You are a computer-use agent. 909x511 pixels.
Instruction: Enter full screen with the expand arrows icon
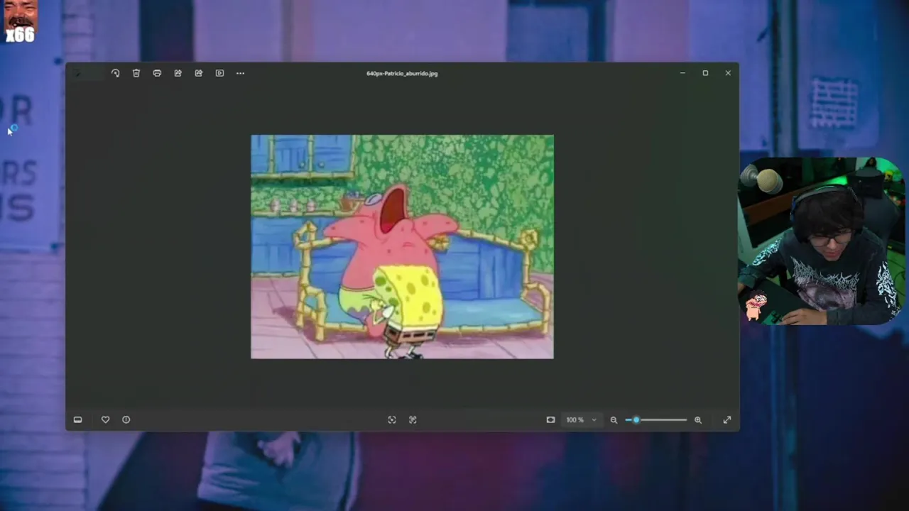pos(727,419)
